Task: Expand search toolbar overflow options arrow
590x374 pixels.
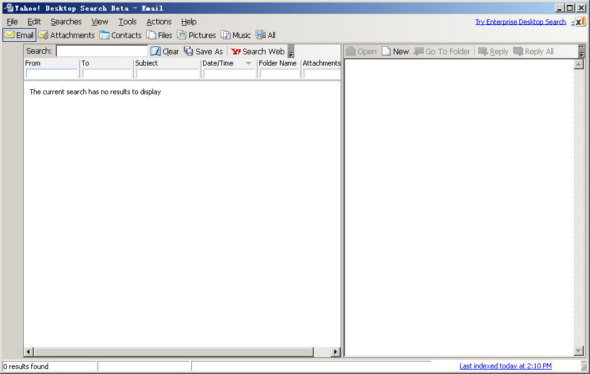Action: click(291, 51)
